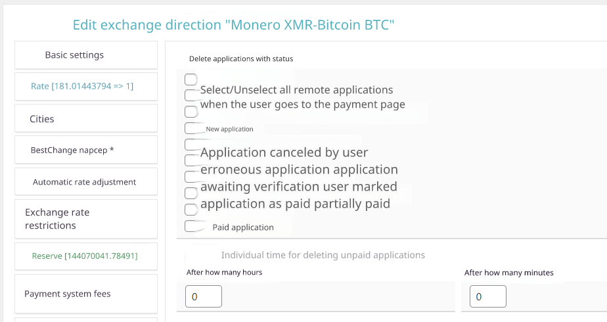
Task: Toggle the checkbox directly above Paid application
Action: [x=191, y=210]
